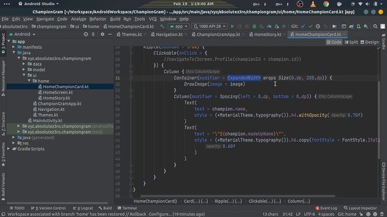Click the Chrome icon in system tray

[326, 4]
